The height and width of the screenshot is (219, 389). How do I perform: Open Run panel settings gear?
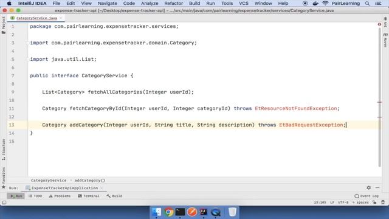pos(369,188)
